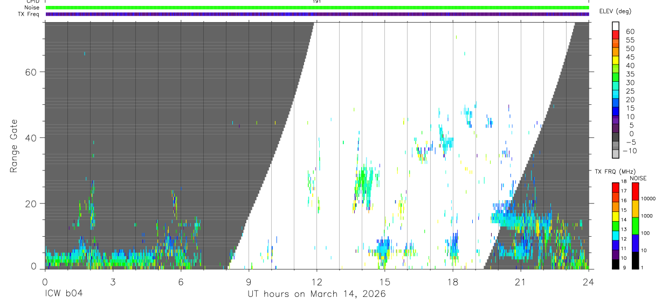This screenshot has width=662, height=305.
Task: Click the x-axis tick label 12
Action: [317, 282]
